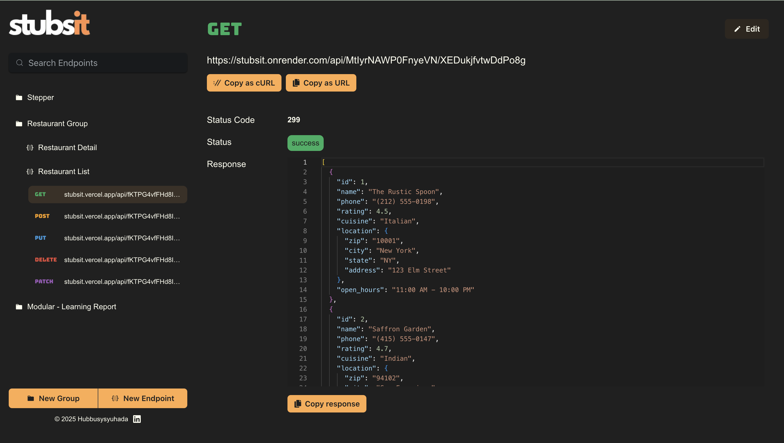Collapse the Restaurant Group folder
Screen dimensions: 784x443
[x=57, y=124]
